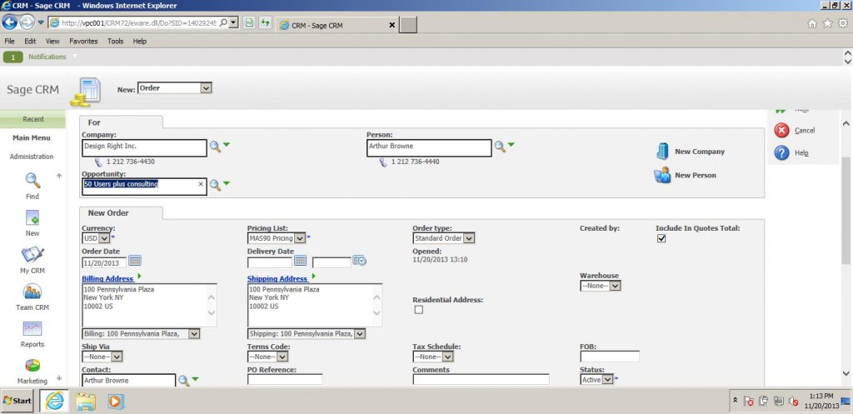
Task: Open the Reports chart icon
Action: (x=32, y=328)
